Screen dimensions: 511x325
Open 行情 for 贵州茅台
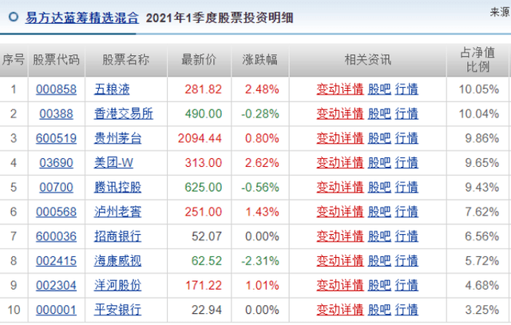406,138
